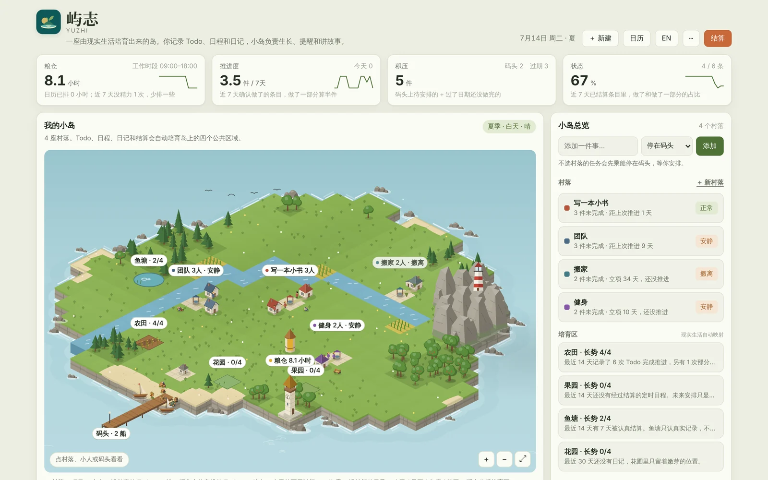Click the 团队 3人 · 安静 map label
Screen dimensions: 768x480
pos(196,270)
